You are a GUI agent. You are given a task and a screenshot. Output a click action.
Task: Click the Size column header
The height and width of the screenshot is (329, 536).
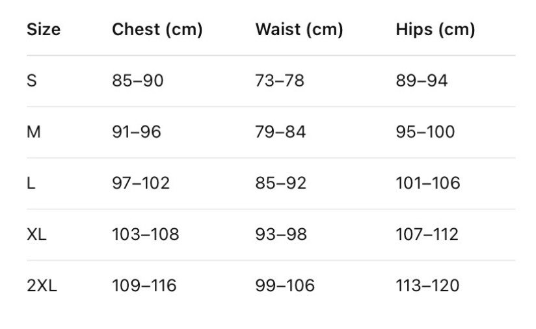44,30
